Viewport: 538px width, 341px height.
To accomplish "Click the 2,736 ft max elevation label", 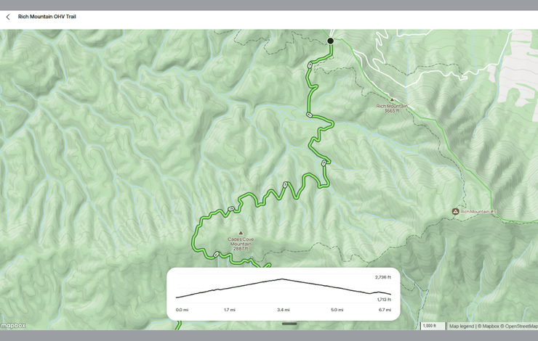I will (383, 277).
